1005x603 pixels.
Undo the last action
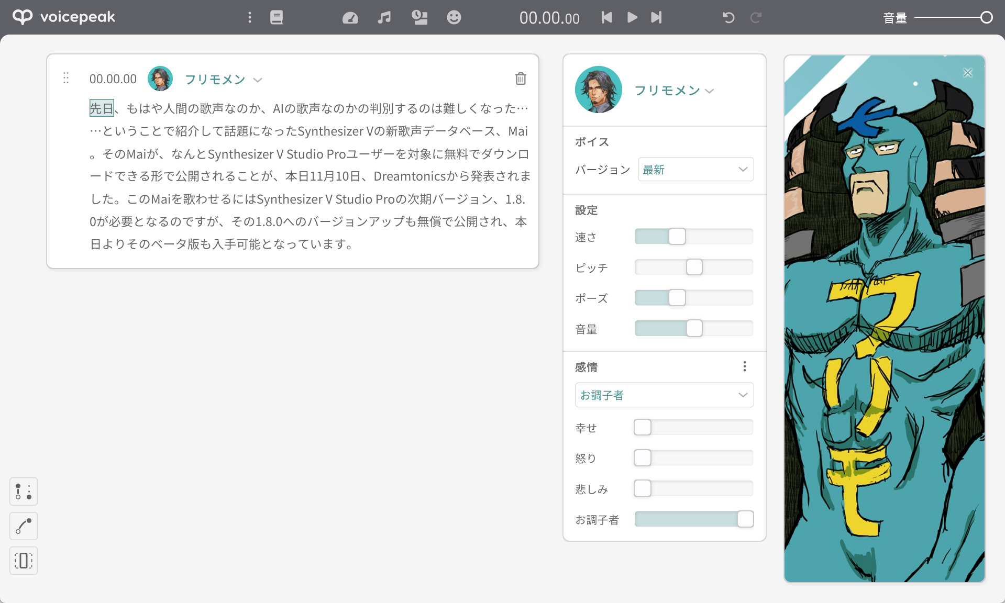tap(728, 17)
